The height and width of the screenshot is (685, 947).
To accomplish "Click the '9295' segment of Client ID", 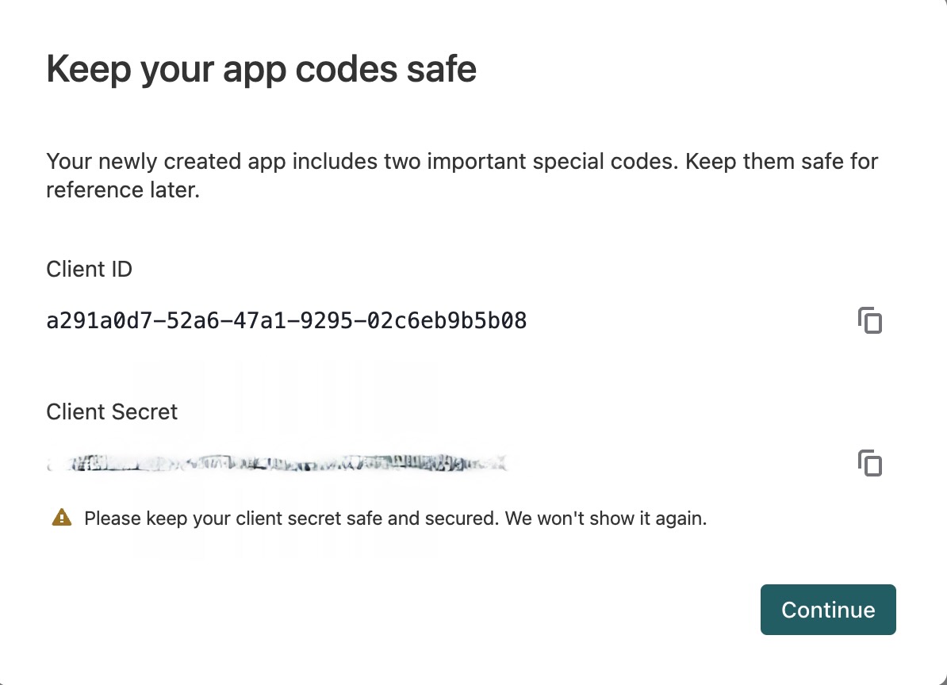I will 327,320.
